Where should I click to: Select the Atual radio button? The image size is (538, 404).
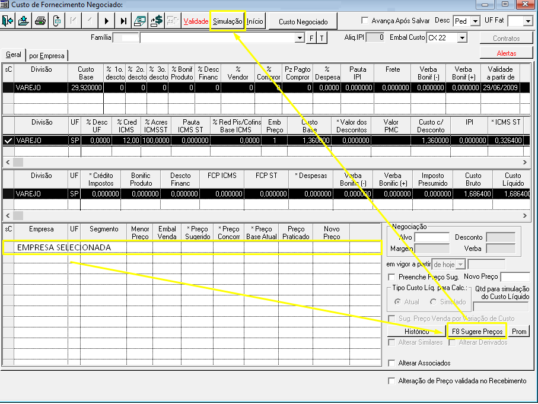click(397, 302)
